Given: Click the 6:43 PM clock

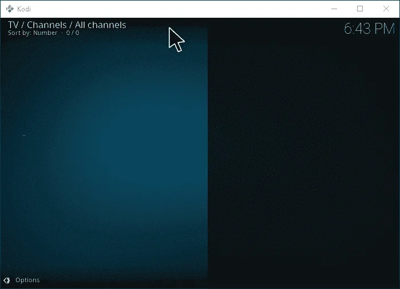Looking at the screenshot, I should 369,29.
